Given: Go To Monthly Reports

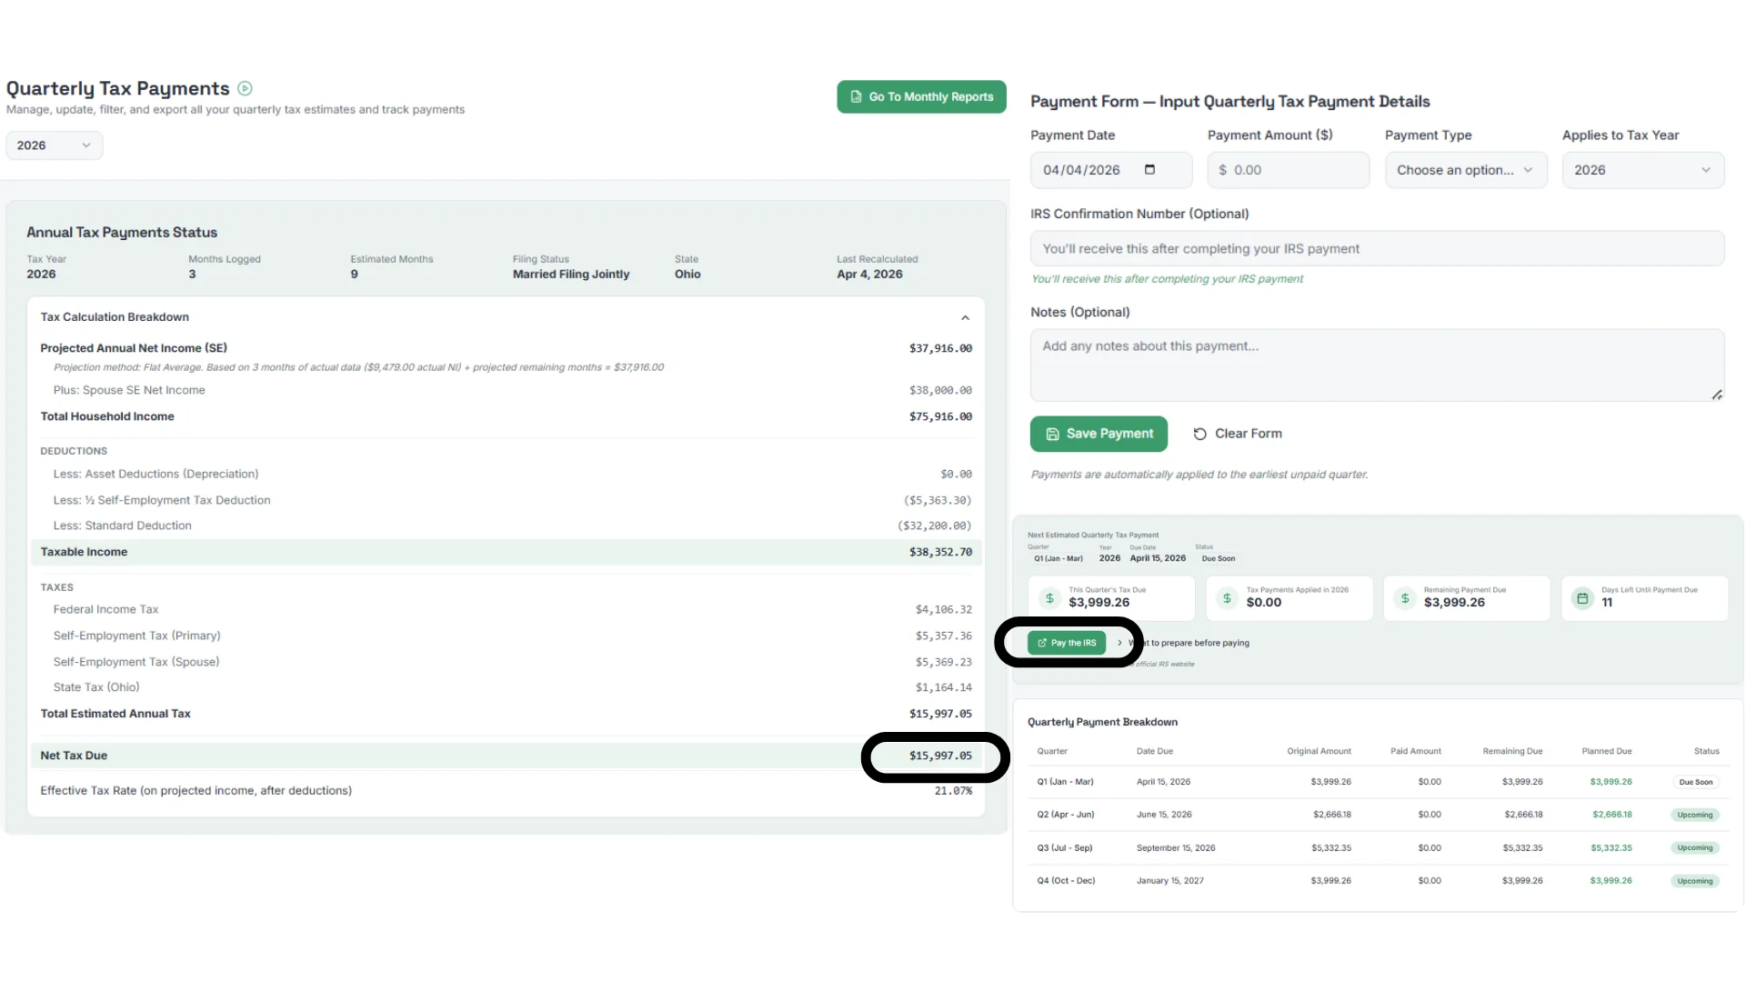Looking at the screenshot, I should point(921,96).
